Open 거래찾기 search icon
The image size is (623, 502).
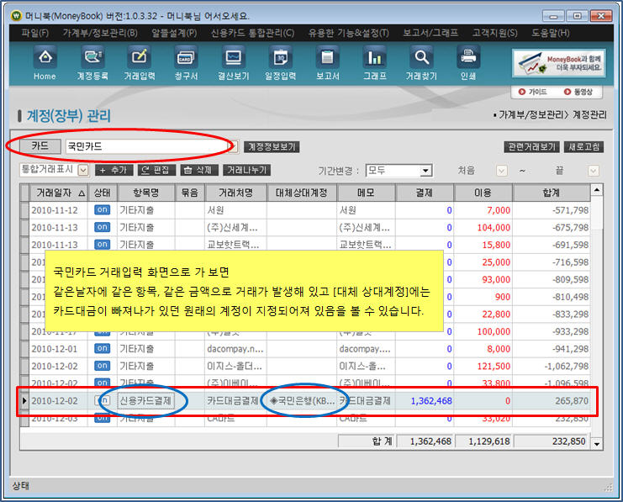tap(421, 63)
